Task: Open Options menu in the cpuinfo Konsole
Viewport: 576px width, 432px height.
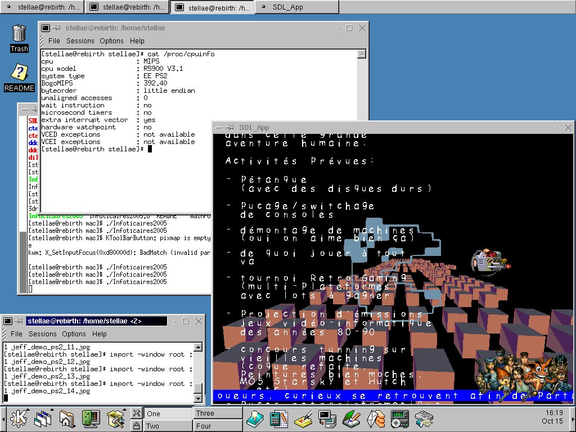Action: (112, 40)
